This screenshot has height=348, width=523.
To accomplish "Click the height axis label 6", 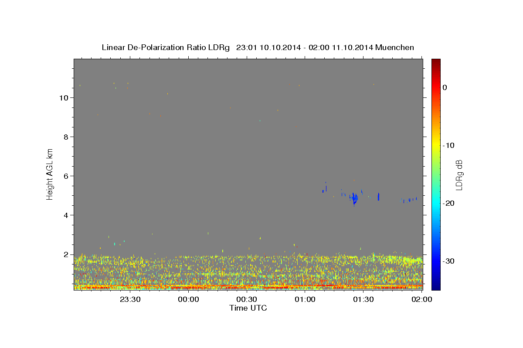I will pos(65,176).
